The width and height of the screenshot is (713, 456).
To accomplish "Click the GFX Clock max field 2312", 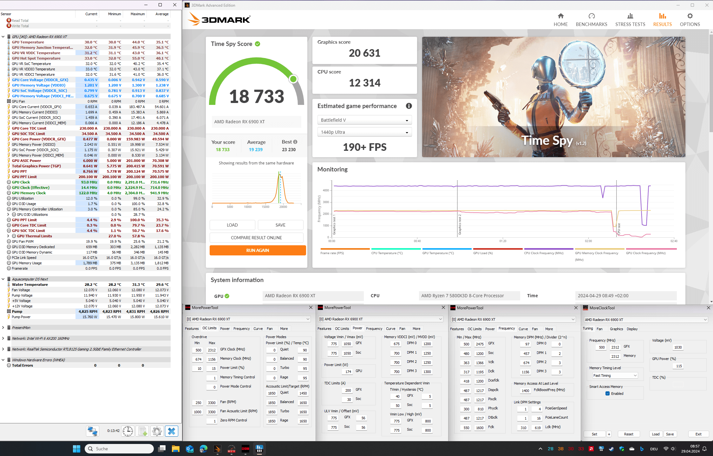I will (x=212, y=350).
